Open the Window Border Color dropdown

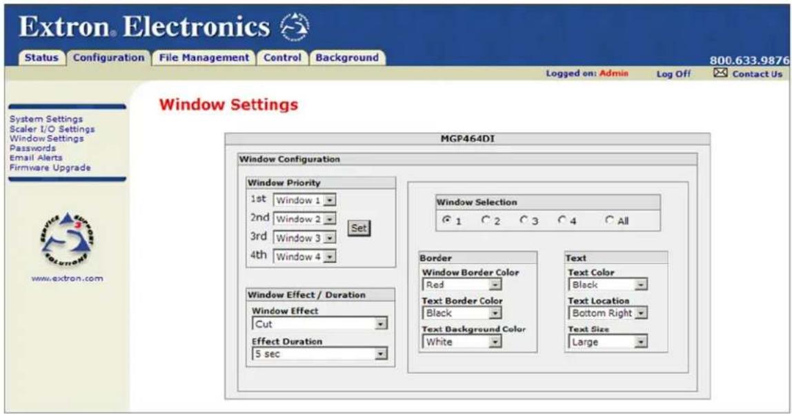point(462,284)
